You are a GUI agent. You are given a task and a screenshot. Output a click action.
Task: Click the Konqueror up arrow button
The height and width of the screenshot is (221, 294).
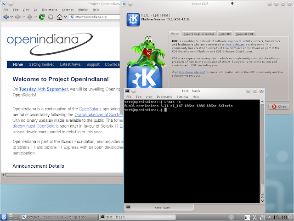click(29, 17)
